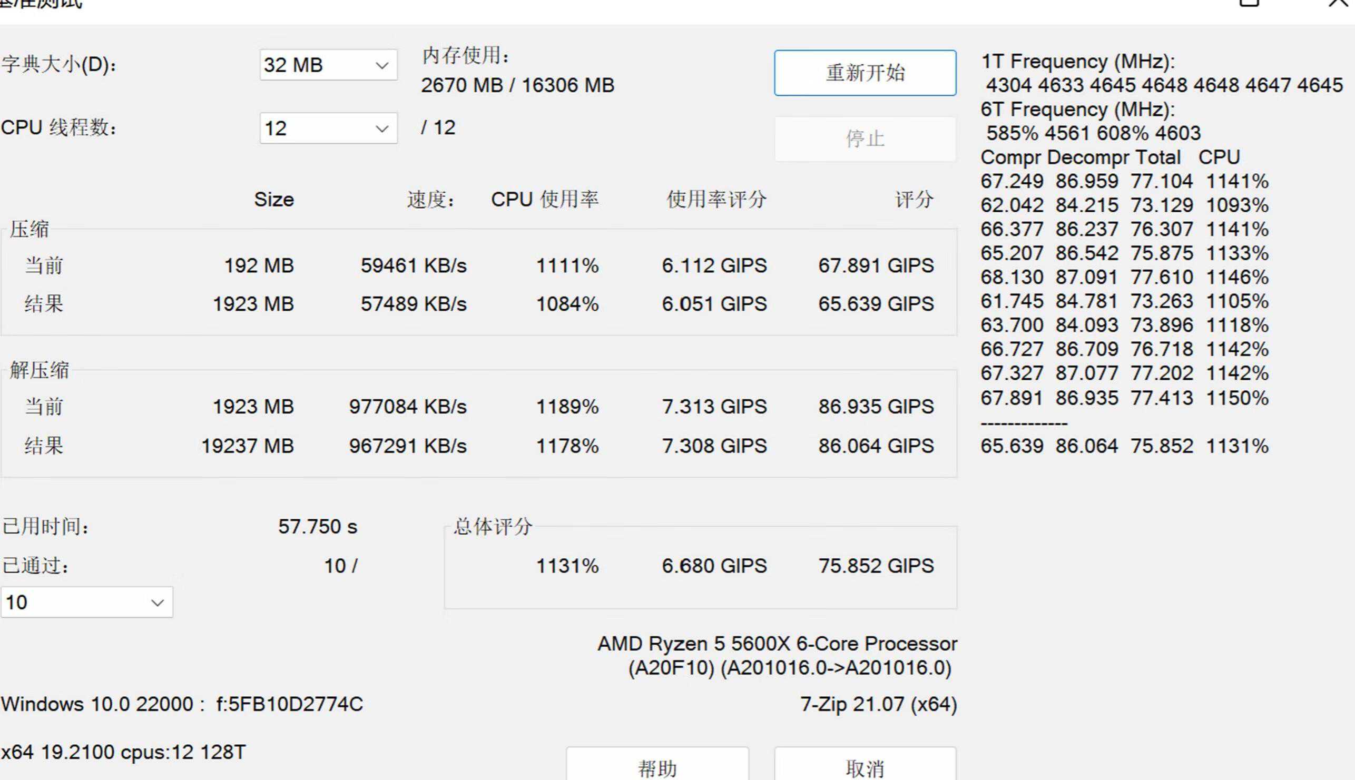The width and height of the screenshot is (1355, 780).
Task: Click the compression result speed 57489 KB/s
Action: [413, 304]
